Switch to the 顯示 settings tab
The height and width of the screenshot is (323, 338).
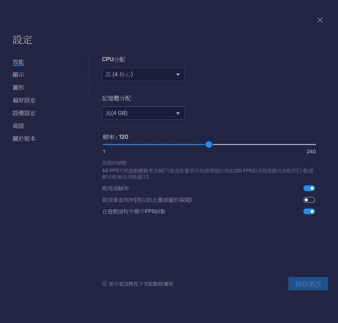pos(18,75)
